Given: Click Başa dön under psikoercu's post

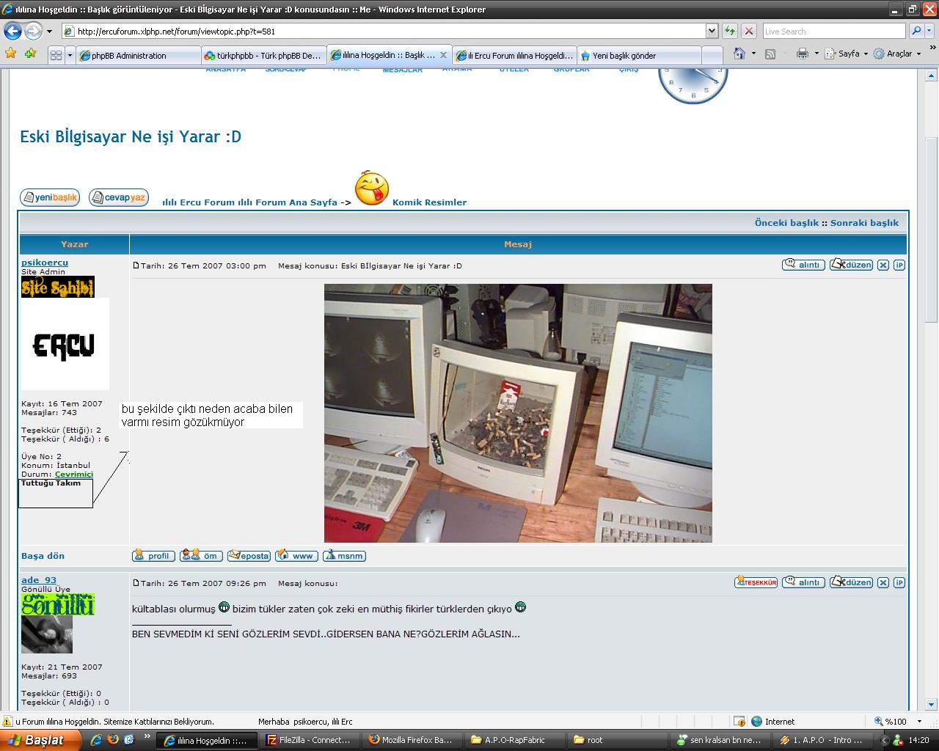Looking at the screenshot, I should pos(43,556).
